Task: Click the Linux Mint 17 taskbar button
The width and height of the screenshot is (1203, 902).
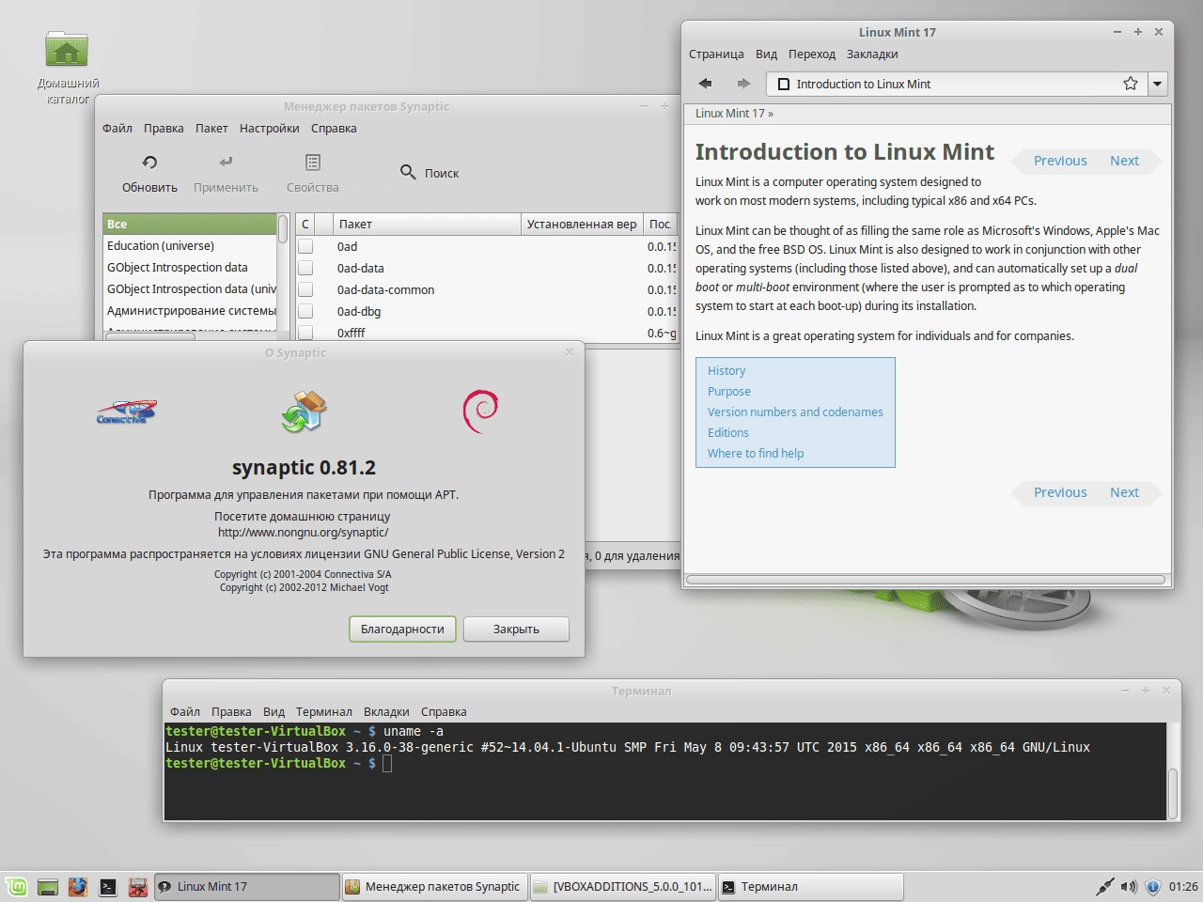Action: [246, 886]
